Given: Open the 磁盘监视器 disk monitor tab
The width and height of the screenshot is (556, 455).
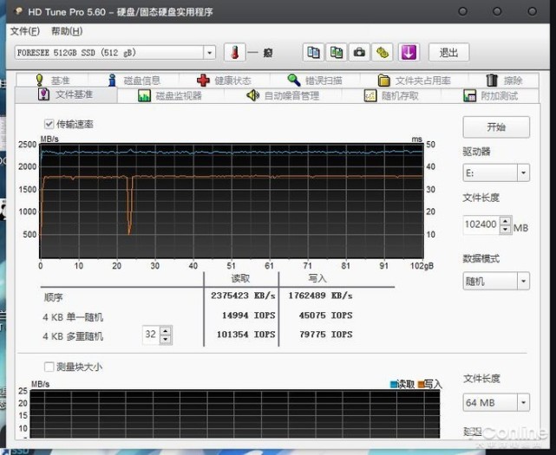Looking at the screenshot, I should [170, 95].
